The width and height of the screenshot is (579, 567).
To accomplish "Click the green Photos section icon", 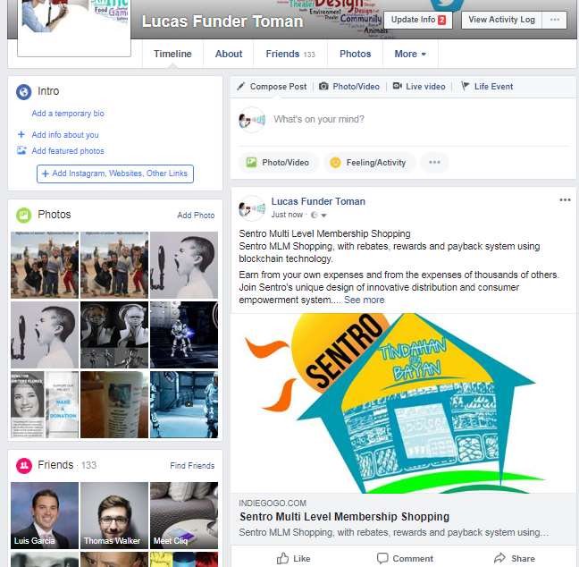I will tap(23, 215).
